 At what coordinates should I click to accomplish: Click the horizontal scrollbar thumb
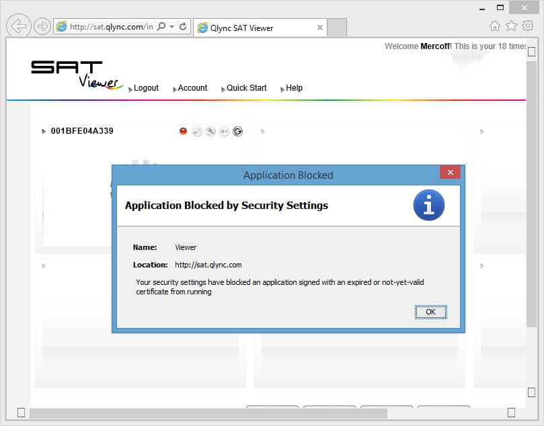208,413
